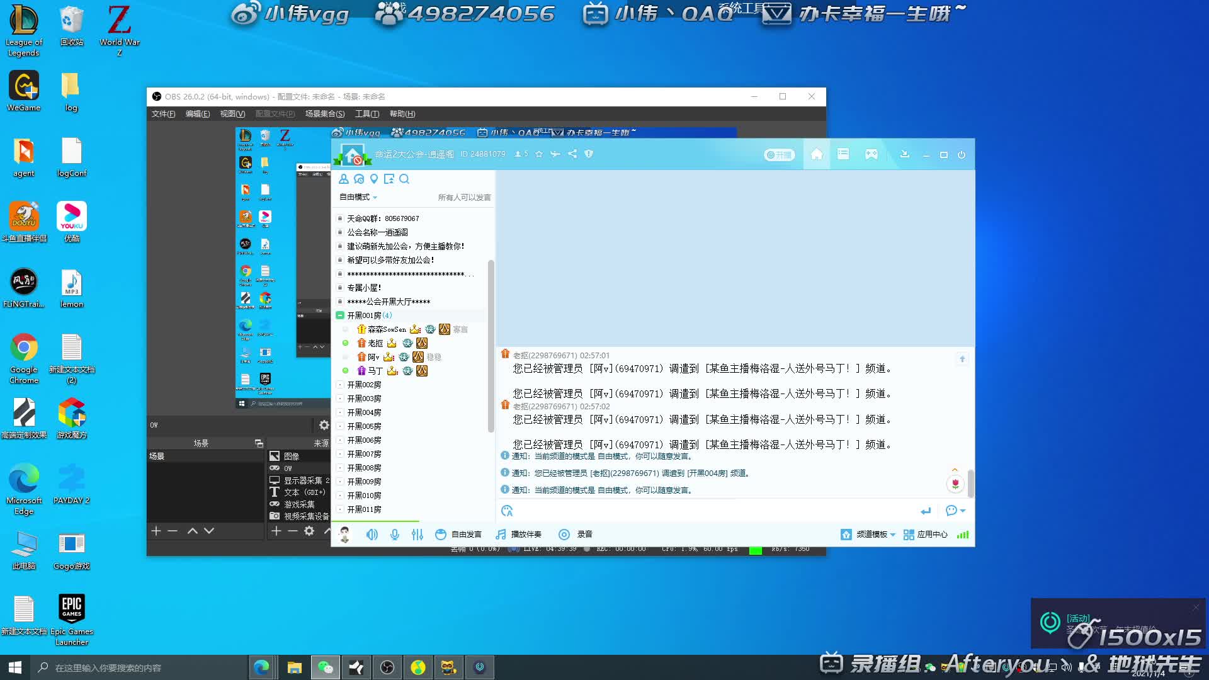1209x680 pixels.
Task: Click the font style icon in chat input
Action: (507, 511)
